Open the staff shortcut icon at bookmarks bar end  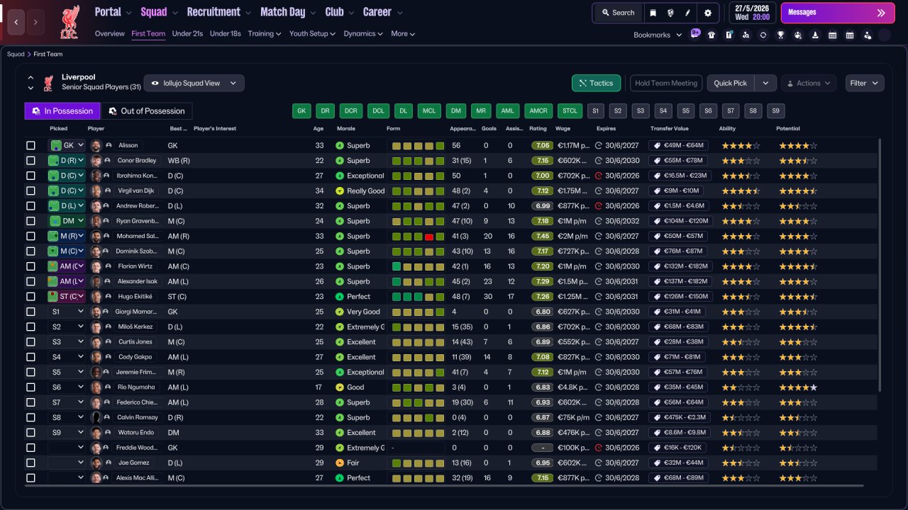[x=867, y=35]
